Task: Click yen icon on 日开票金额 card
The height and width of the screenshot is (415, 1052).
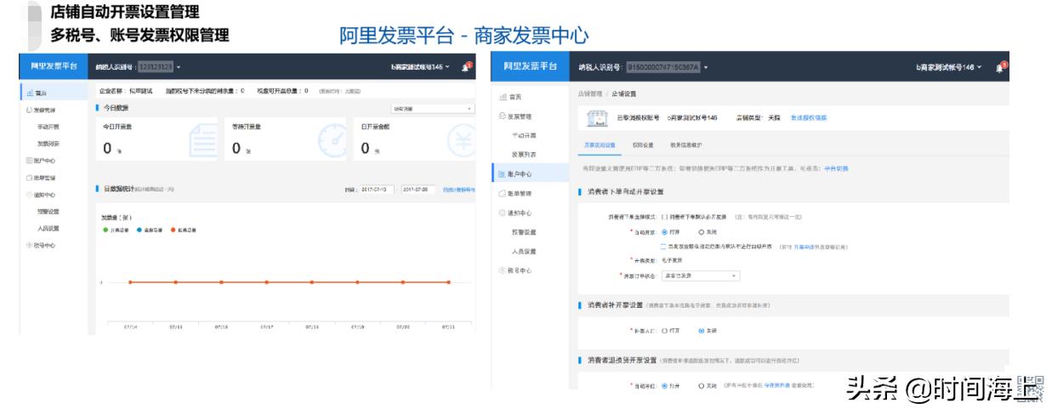Action: 460,141
